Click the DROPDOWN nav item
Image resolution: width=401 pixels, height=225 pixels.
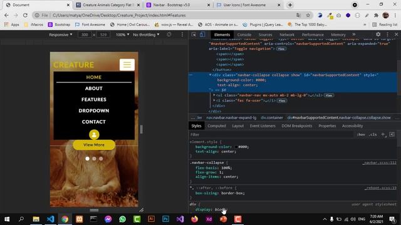(x=94, y=111)
